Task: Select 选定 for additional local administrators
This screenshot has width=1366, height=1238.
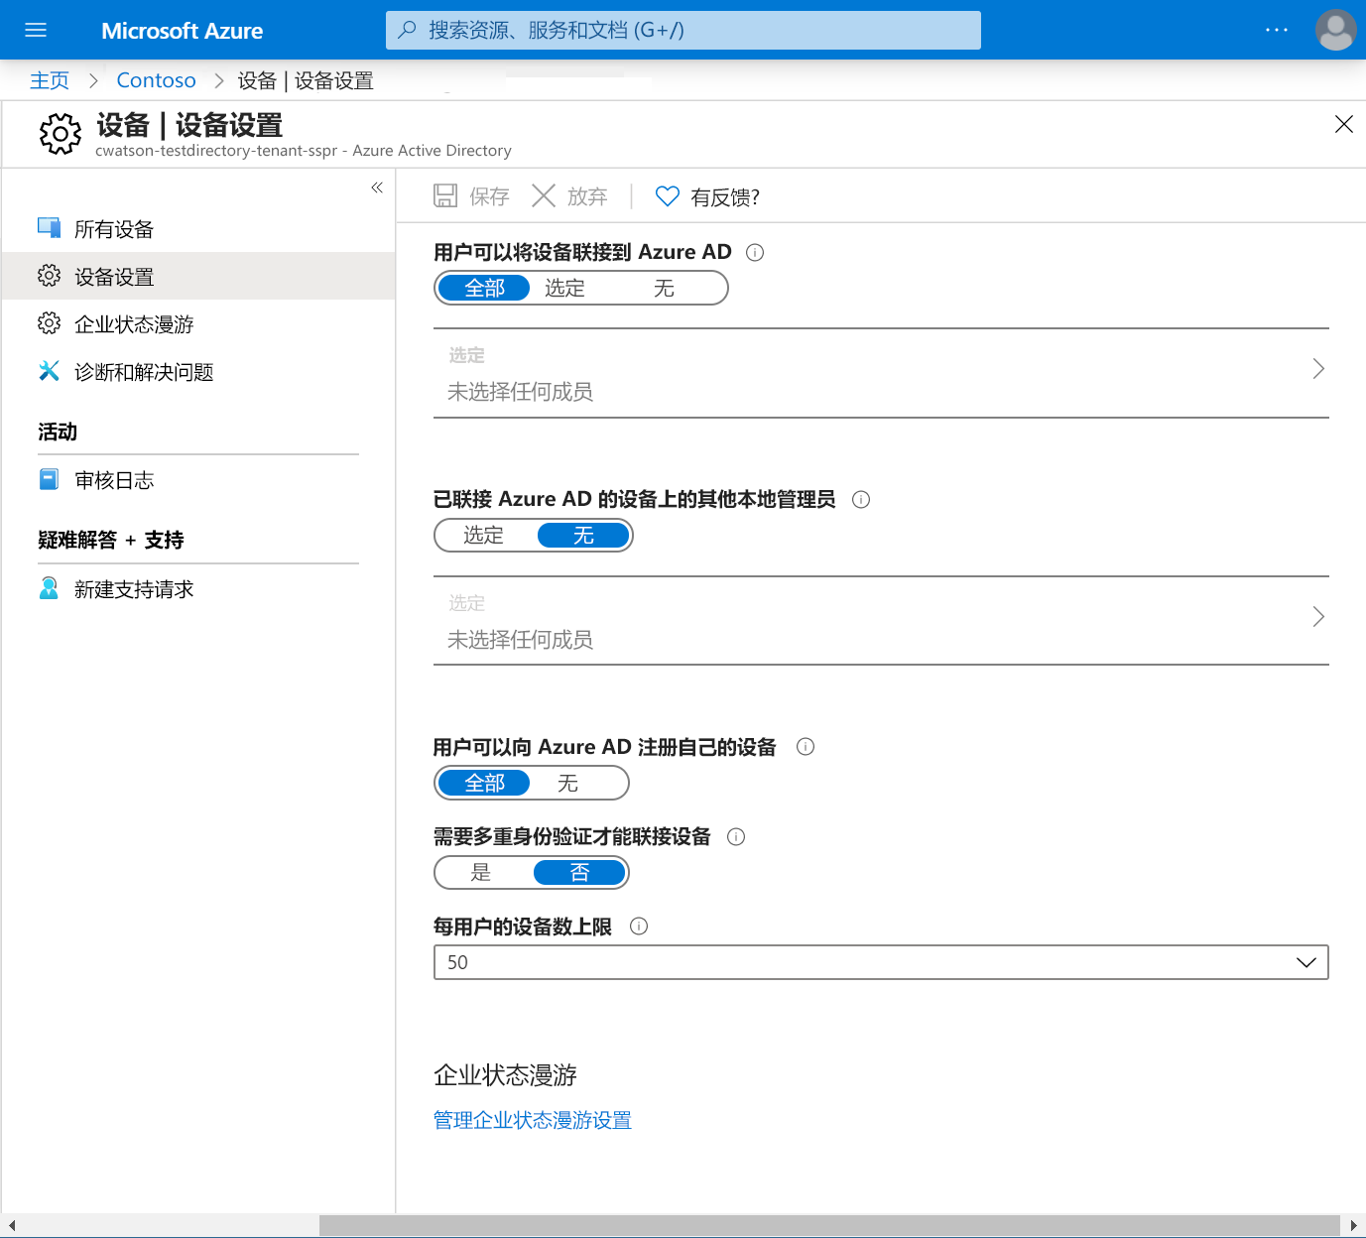Action: tap(483, 535)
